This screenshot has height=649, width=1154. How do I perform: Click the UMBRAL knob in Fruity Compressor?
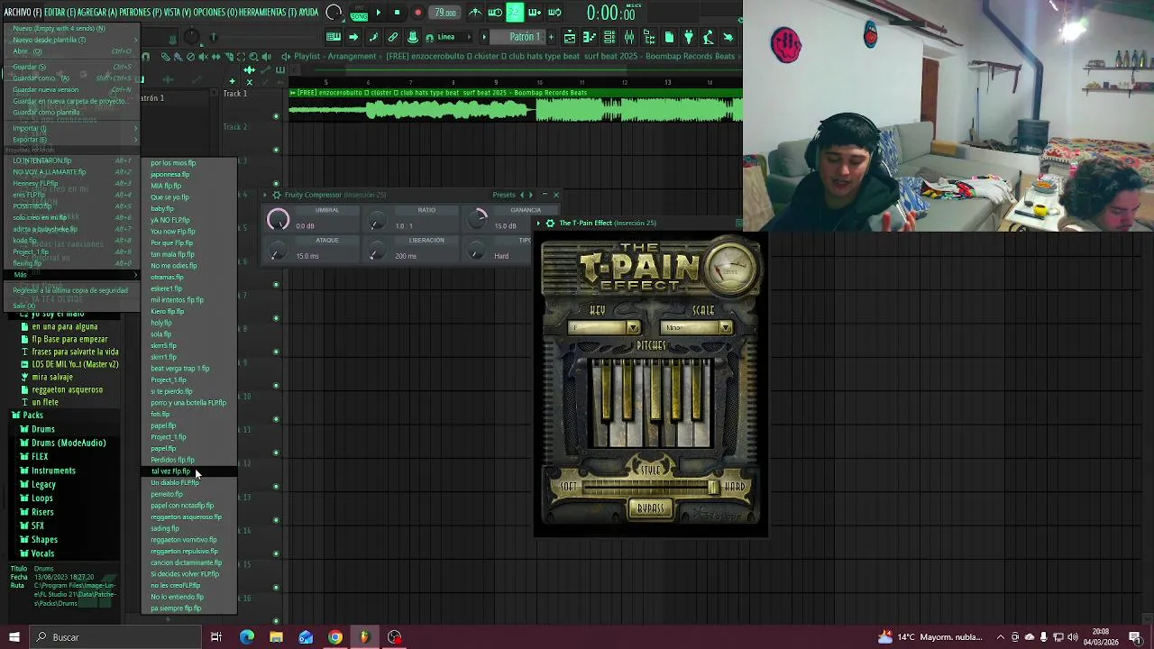(x=279, y=219)
